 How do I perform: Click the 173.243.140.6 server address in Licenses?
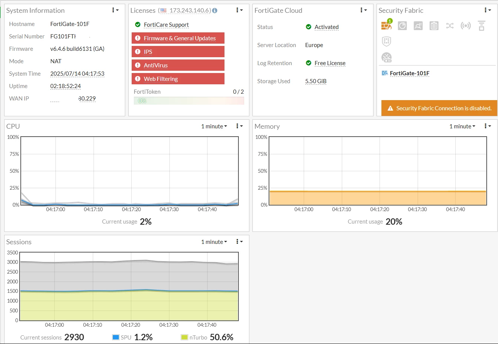click(x=190, y=11)
